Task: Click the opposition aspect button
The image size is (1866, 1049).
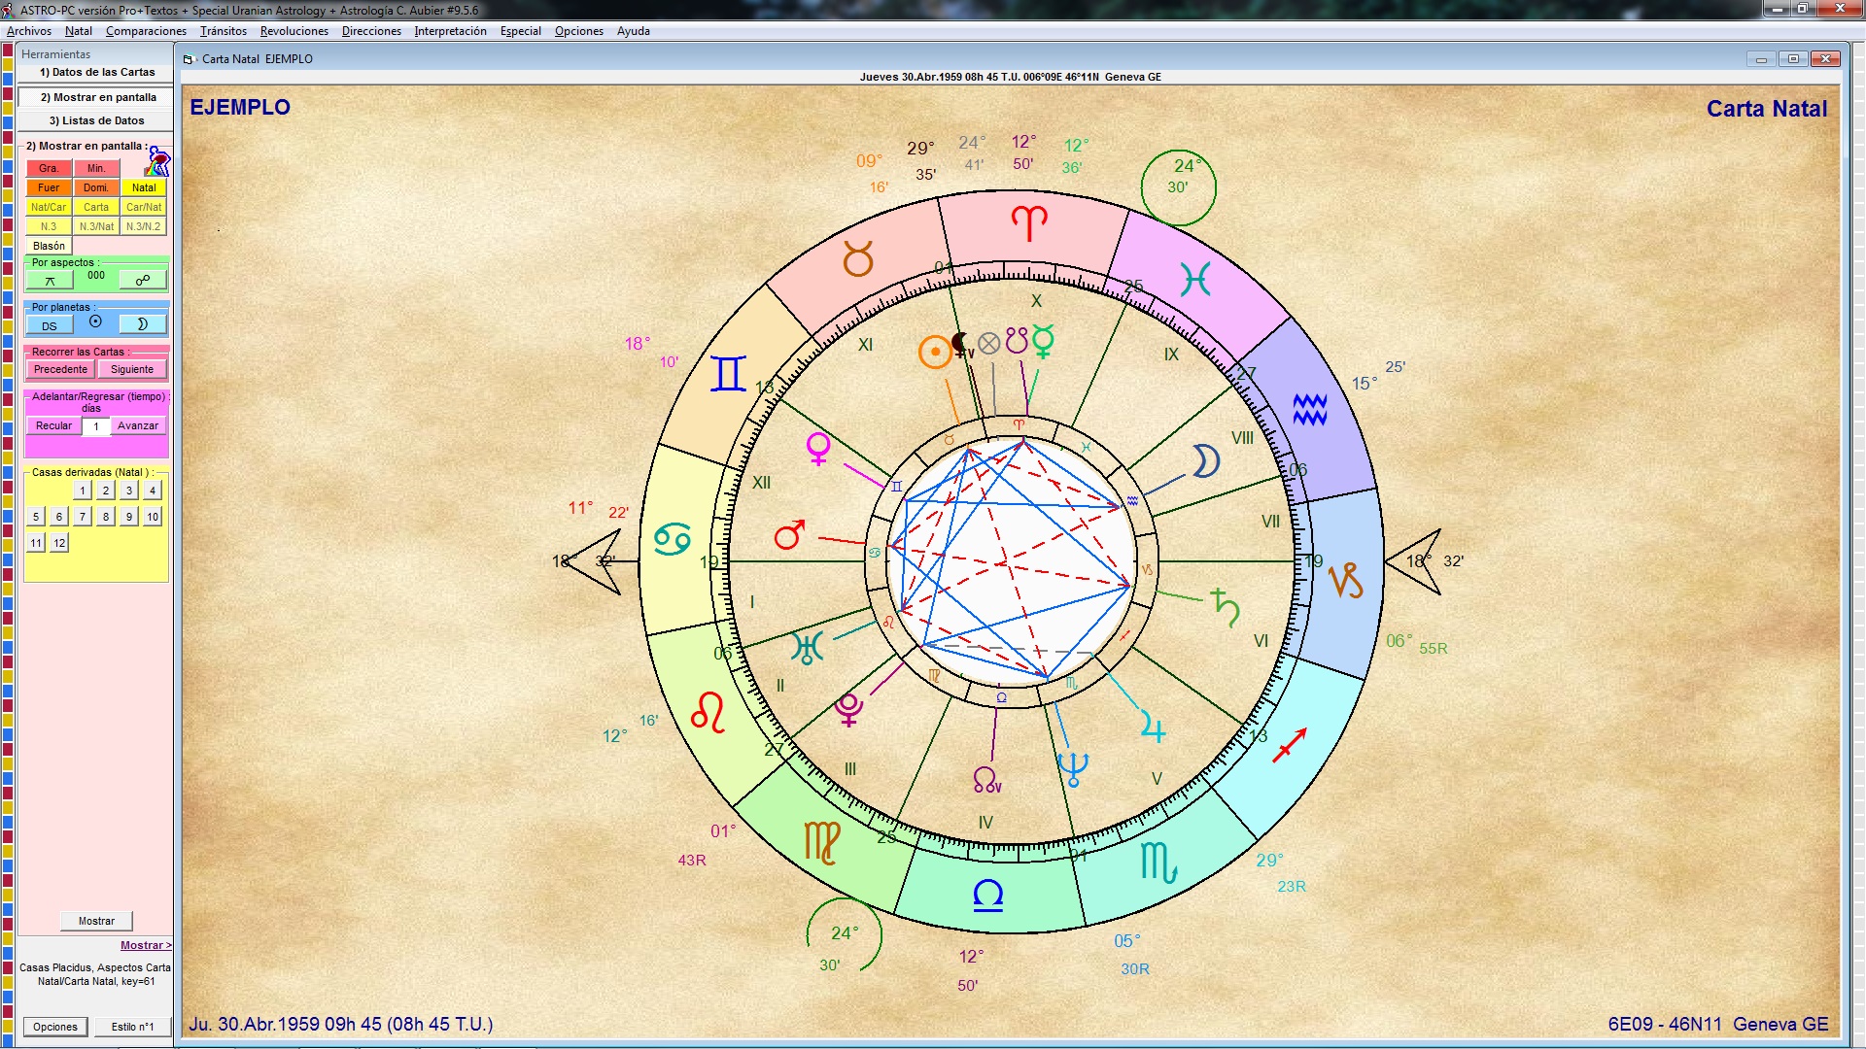Action: pyautogui.click(x=143, y=281)
